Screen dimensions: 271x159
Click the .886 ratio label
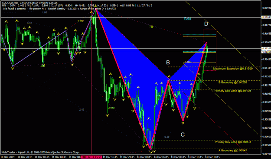[42, 66]
